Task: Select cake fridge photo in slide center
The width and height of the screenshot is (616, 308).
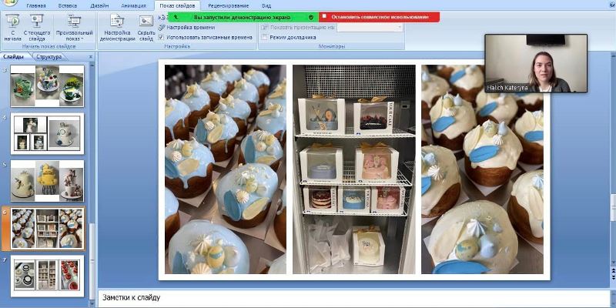Action: (x=354, y=169)
